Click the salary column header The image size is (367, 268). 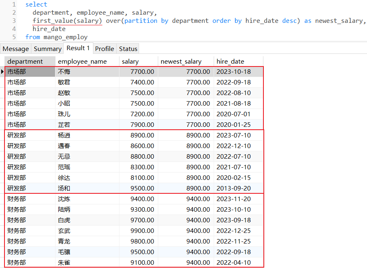(139, 61)
